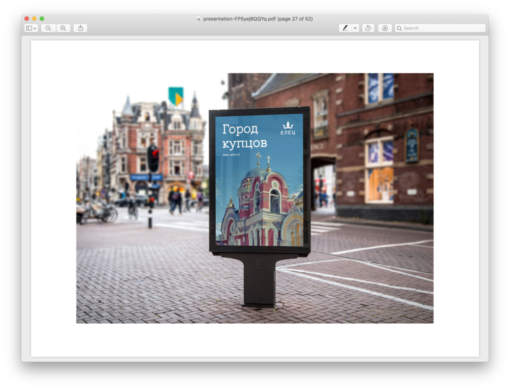The width and height of the screenshot is (510, 390).
Task: Click the PDF proxy icon beside the filename
Action: 198,18
